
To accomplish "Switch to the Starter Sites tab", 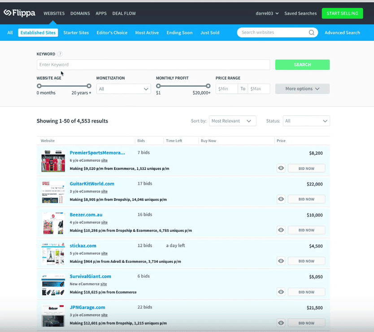I will click(76, 32).
